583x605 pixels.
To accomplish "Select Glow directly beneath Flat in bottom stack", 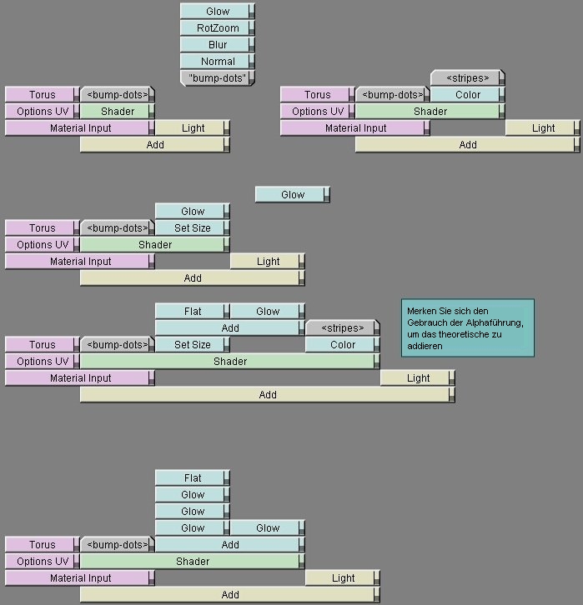I will (x=193, y=494).
